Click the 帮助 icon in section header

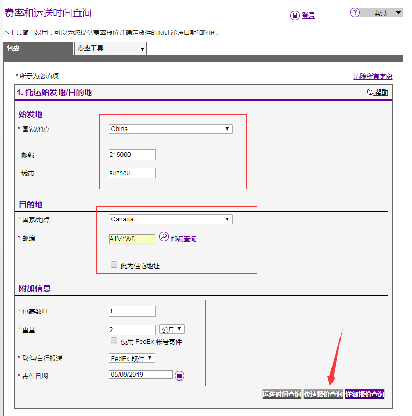tap(370, 92)
